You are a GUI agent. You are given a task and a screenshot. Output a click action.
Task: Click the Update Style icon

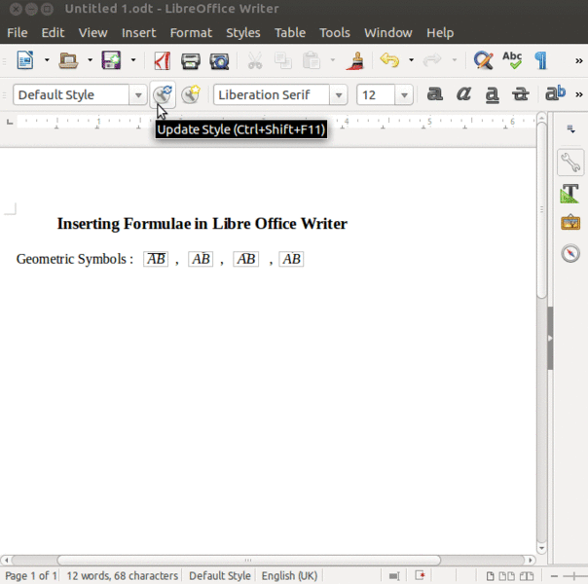[x=163, y=94]
